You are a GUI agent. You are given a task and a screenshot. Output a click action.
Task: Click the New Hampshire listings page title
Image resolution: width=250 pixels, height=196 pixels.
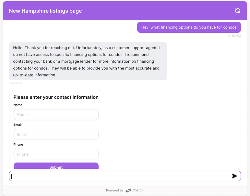(x=45, y=11)
